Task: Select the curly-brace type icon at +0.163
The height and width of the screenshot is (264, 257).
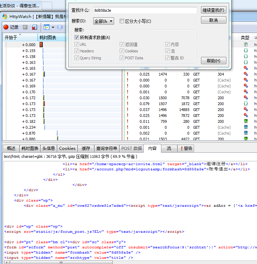Action: click(x=246, y=62)
